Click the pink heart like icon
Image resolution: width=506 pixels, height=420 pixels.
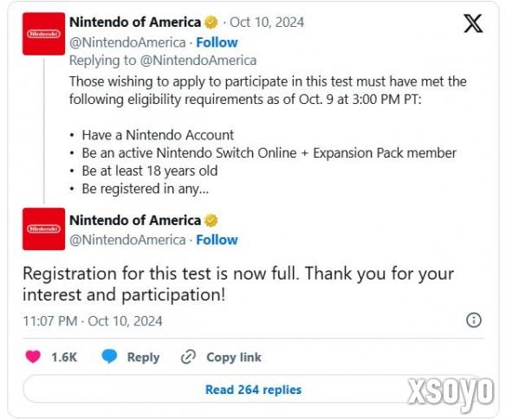tap(33, 357)
